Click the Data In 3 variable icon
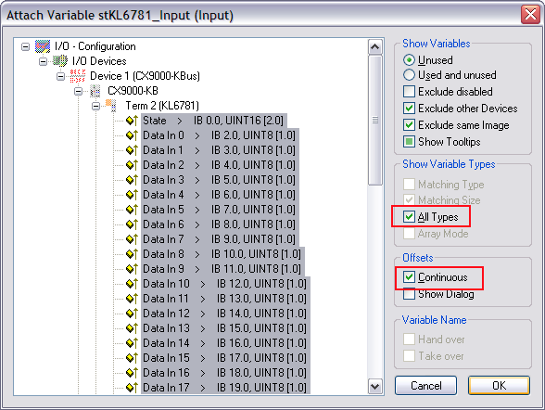The height and width of the screenshot is (410, 545). click(x=132, y=180)
